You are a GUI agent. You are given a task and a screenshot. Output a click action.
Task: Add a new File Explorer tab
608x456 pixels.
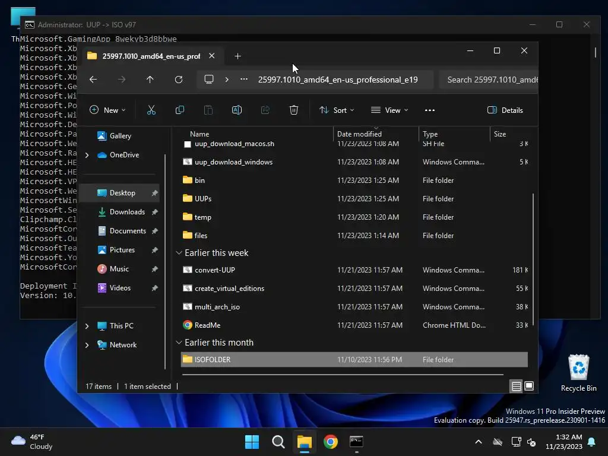[237, 56]
